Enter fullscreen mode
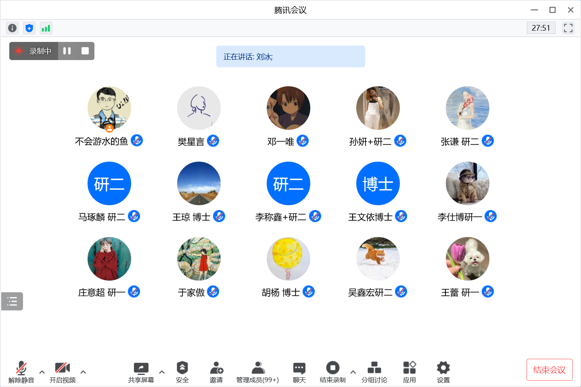 click(568, 28)
